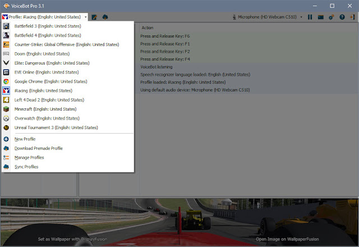The width and height of the screenshot is (359, 247).
Task: Click the Action column header
Action: tap(147, 28)
